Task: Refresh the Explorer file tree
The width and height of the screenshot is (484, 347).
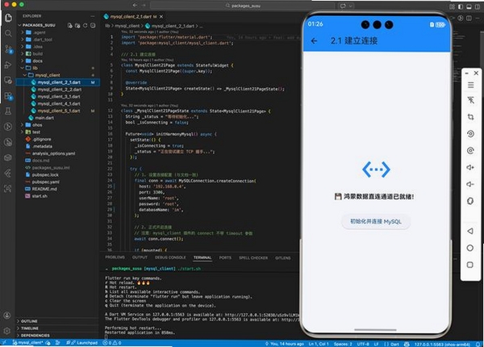Action: click(85, 25)
